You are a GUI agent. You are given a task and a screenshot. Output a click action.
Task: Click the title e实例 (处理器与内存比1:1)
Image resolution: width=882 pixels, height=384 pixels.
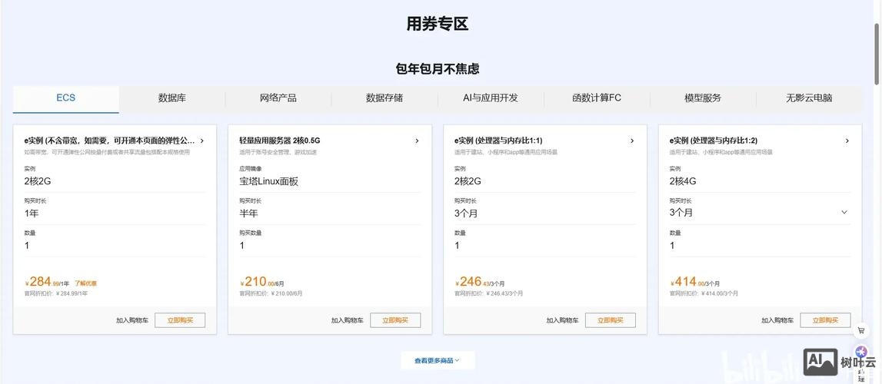pos(498,141)
